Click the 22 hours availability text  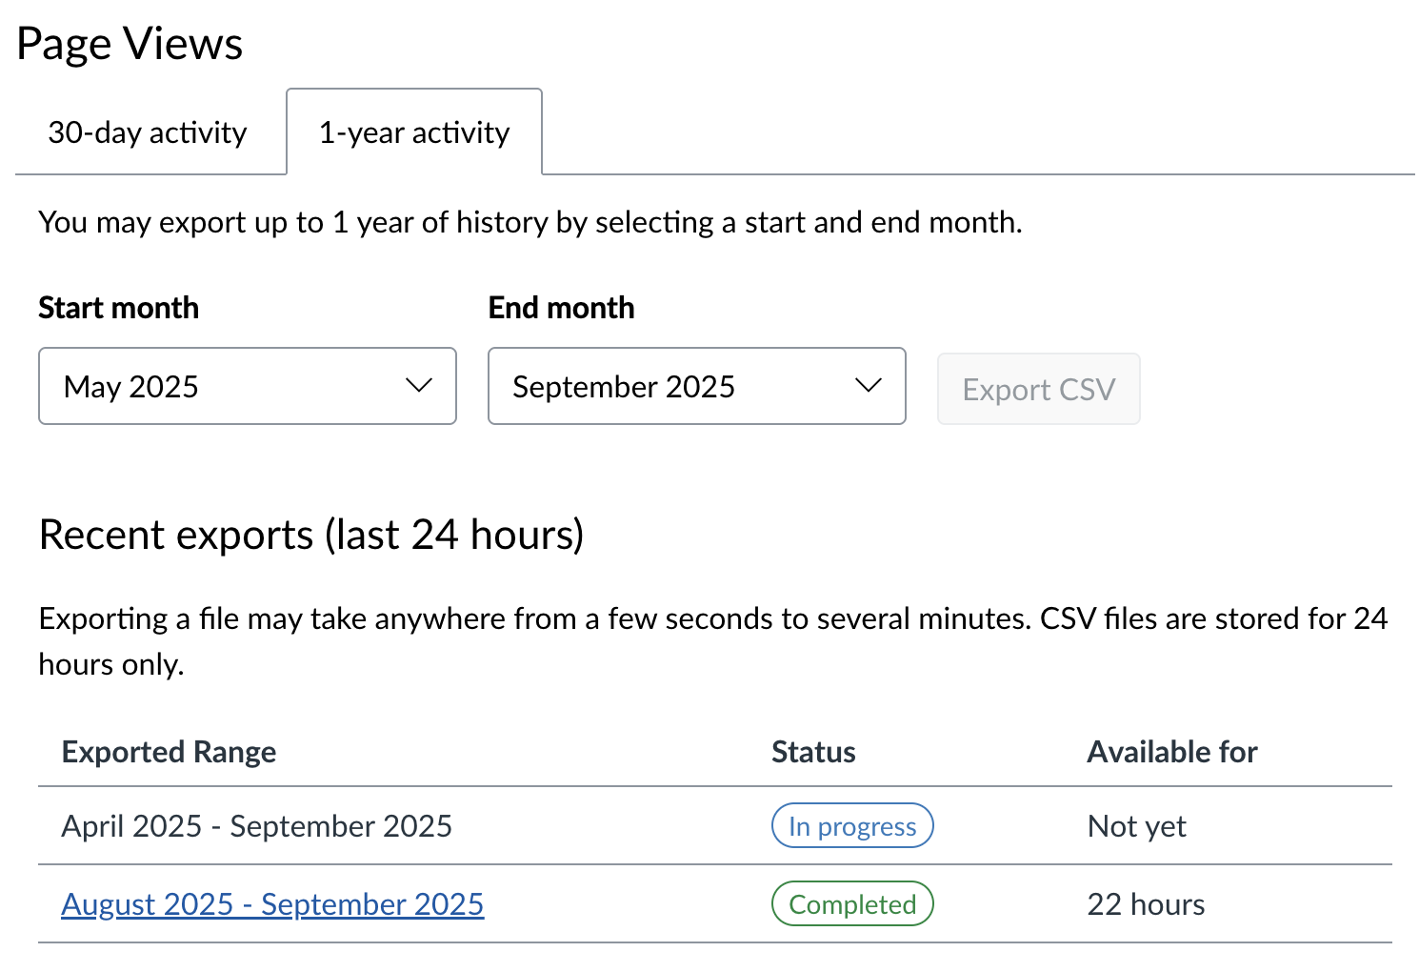pyautogui.click(x=1146, y=903)
